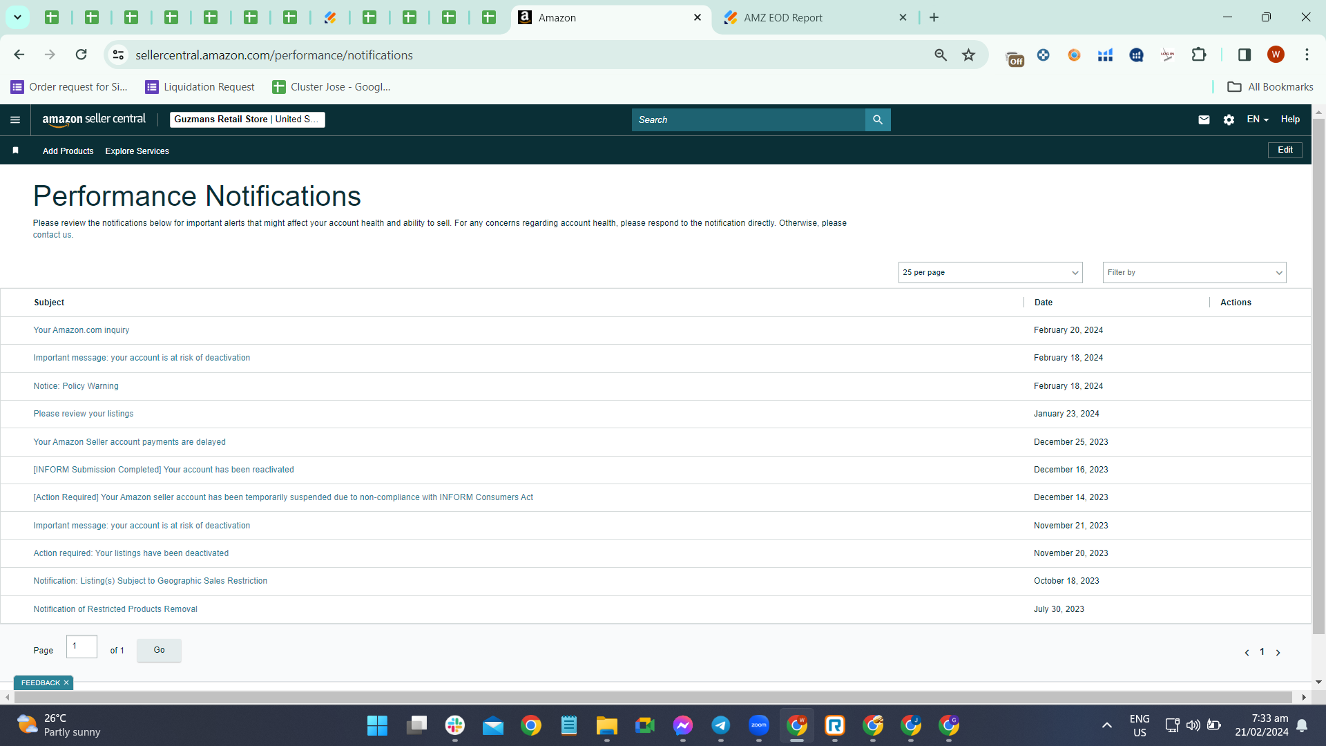Click the page number input field

[x=81, y=647]
